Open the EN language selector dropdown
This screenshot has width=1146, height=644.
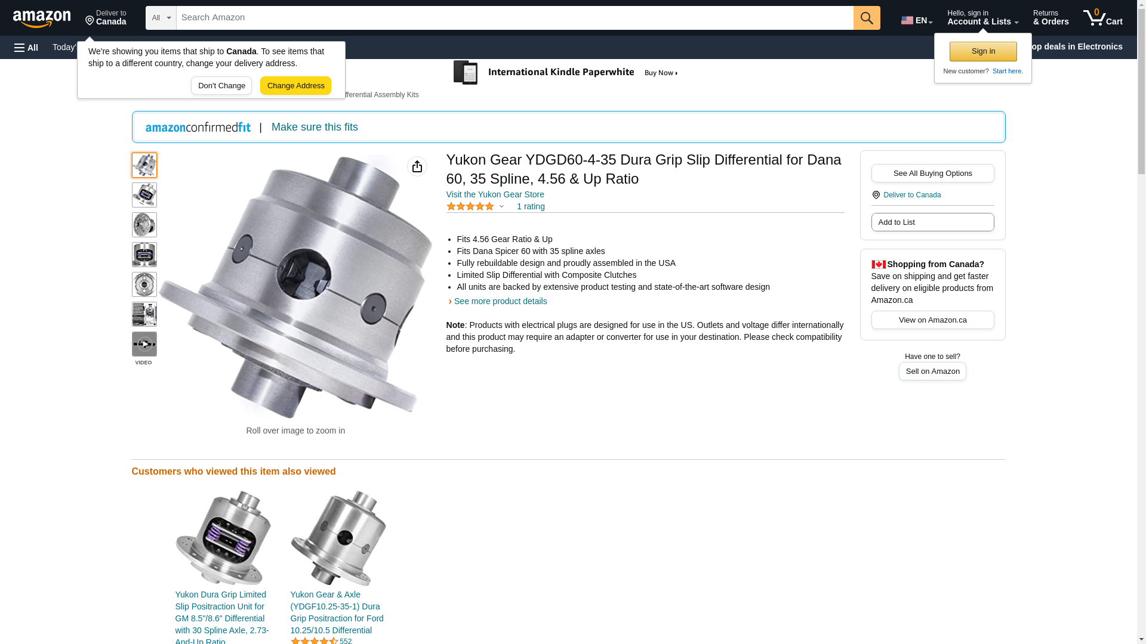point(917,20)
